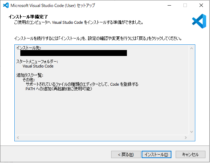This screenshot has height=163, width=210.
Task: Click the VS Code icon in title bar
Action: (x=6, y=5)
